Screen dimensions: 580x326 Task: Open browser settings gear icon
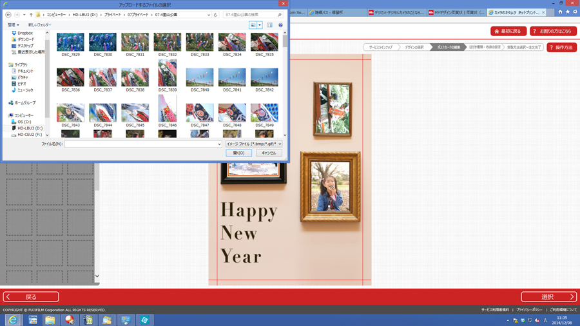(x=575, y=12)
